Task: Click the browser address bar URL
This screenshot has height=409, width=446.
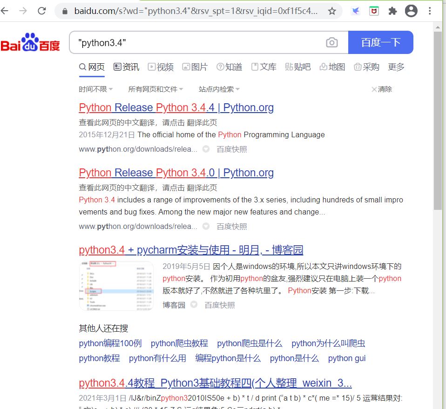Action: point(196,11)
